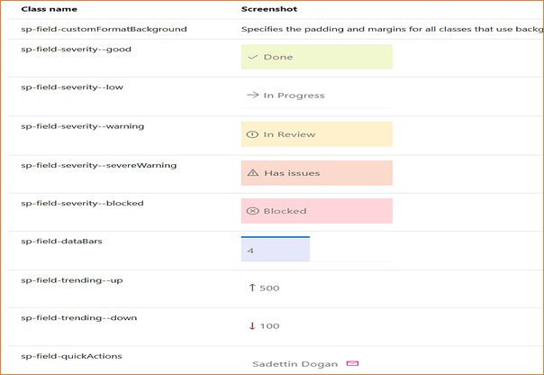Screen dimensions: 544x375
Task: Click the green up arrow beside 500
Action: (252, 288)
